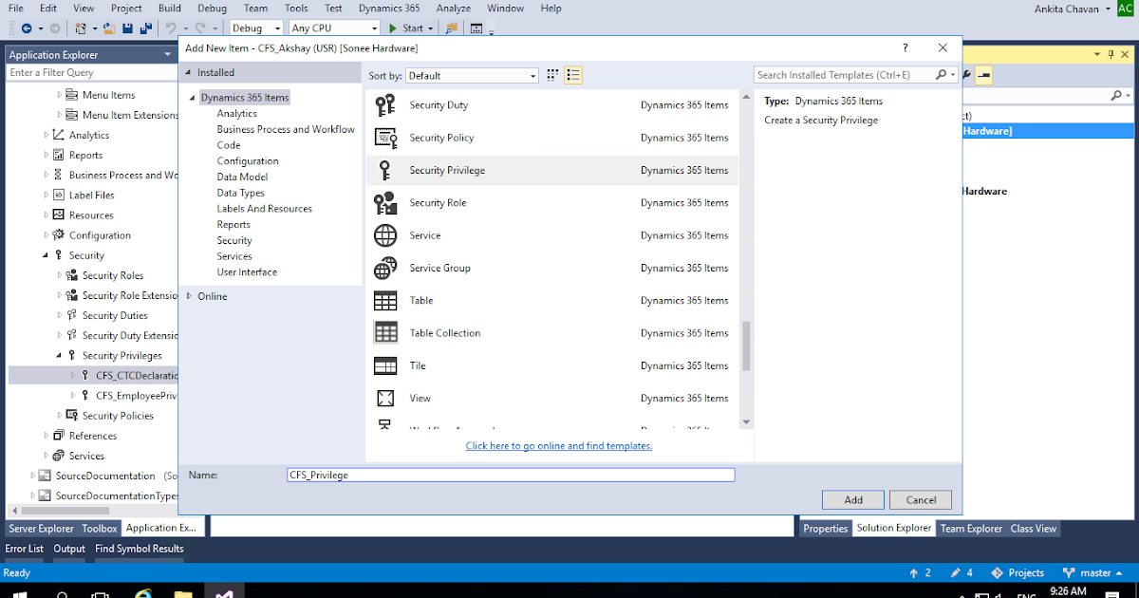Click the Tile template icon
1139x598 pixels.
385,365
